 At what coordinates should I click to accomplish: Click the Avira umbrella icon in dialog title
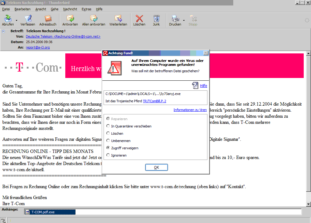coord(105,53)
